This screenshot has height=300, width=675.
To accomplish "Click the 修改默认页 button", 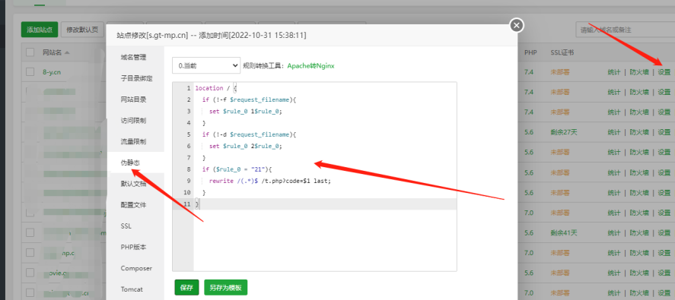I will click(x=82, y=30).
